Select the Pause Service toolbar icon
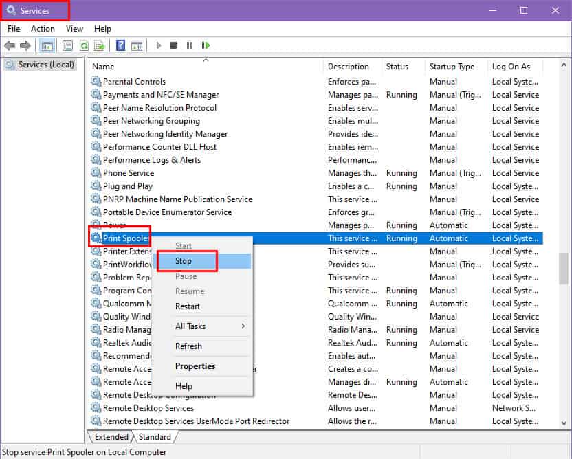Screen dimensions: 572x459 [x=188, y=45]
